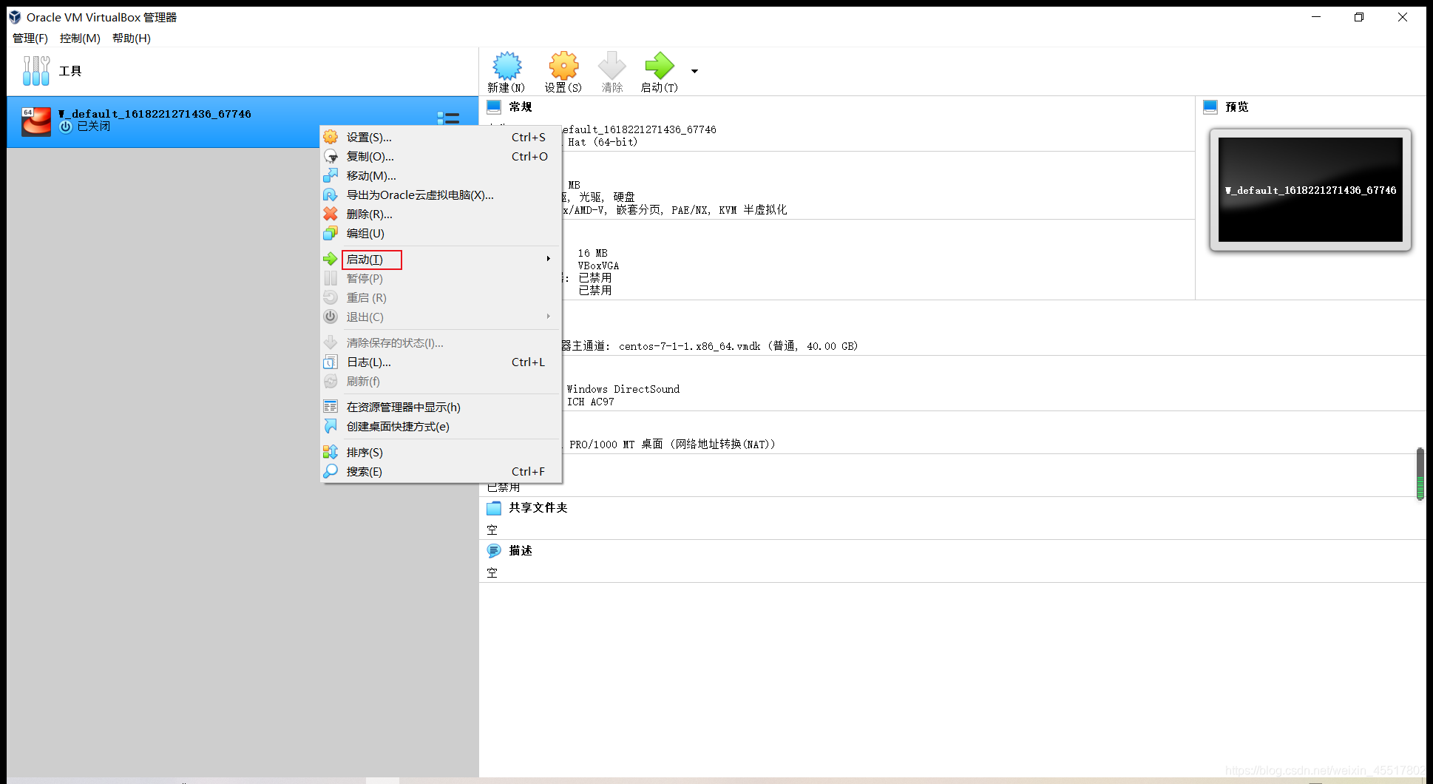Click the details pane vertical scrollbar
Image resolution: width=1433 pixels, height=784 pixels.
1420,473
